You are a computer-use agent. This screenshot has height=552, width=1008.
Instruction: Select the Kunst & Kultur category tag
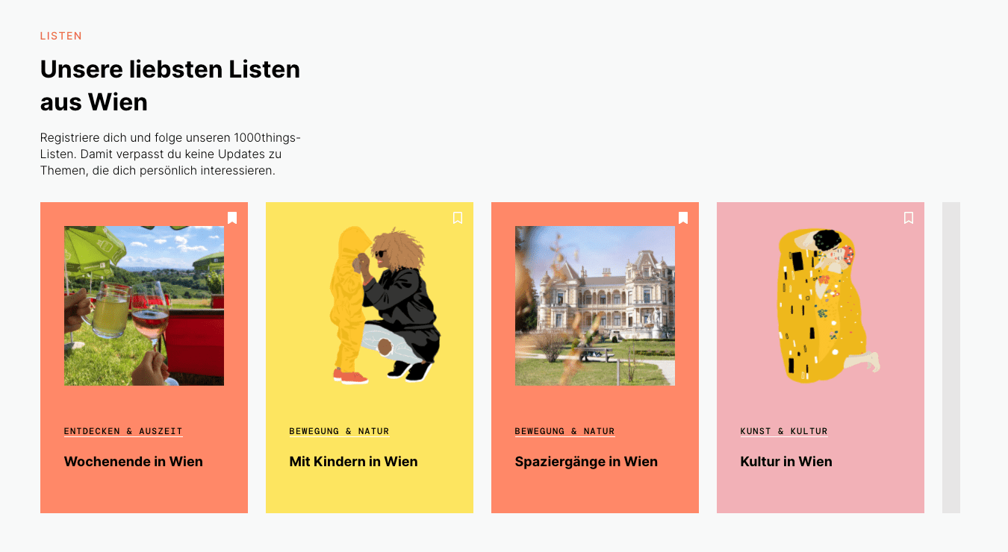pos(784,431)
